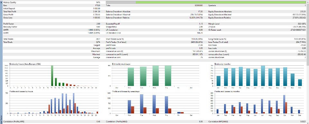Select the Margin Level label
This screenshot has width=309, height=124.
pyautogui.click(x=214, y=24)
